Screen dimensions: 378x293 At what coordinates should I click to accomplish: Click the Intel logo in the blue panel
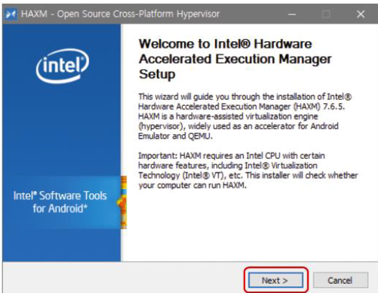(62, 66)
